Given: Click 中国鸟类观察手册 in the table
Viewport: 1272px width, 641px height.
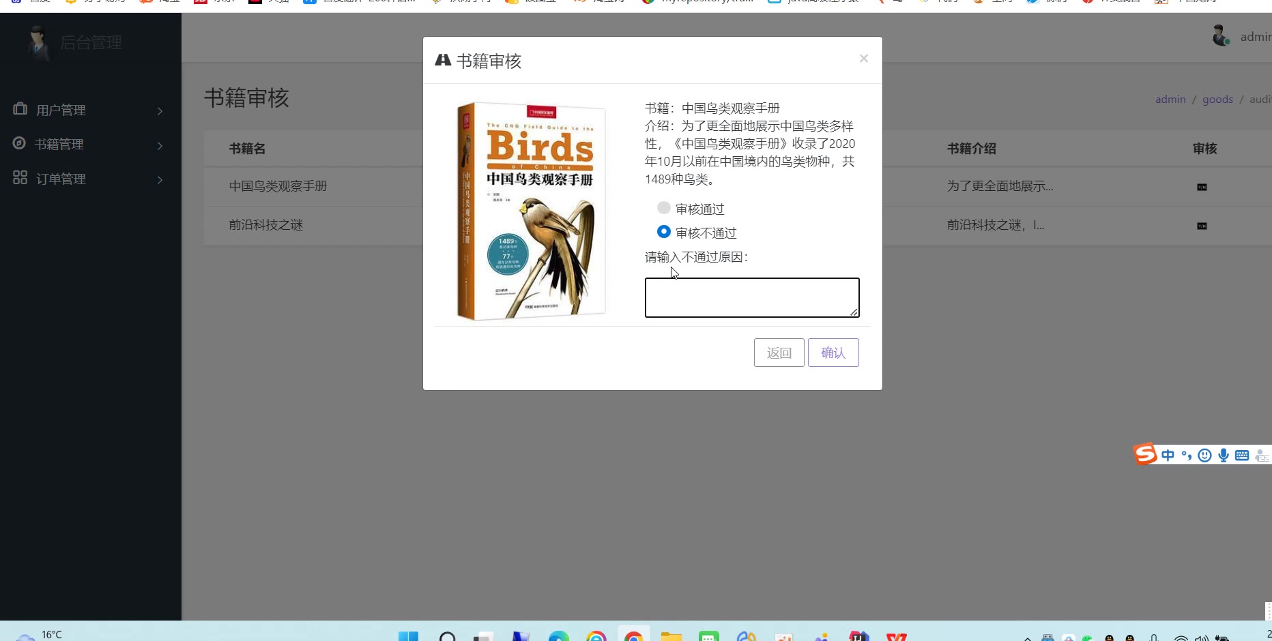Looking at the screenshot, I should tap(278, 186).
